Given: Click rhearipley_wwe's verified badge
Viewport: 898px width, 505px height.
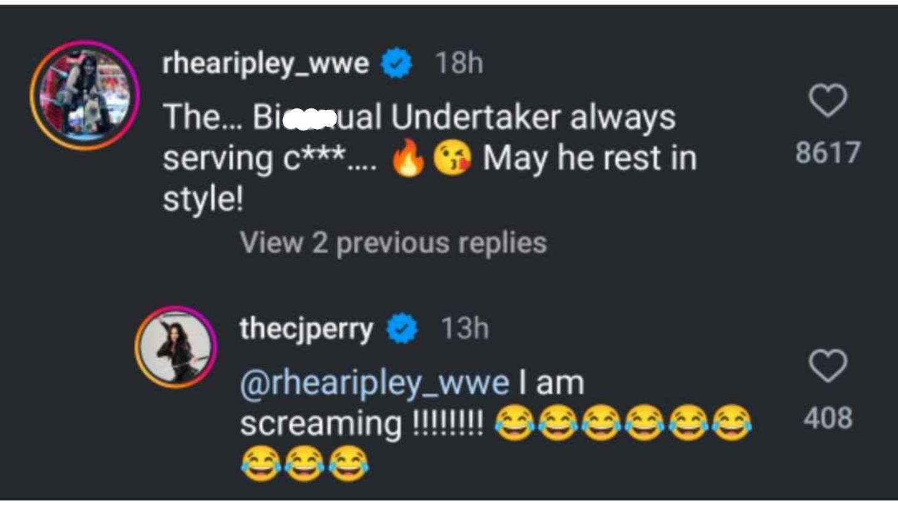Looking at the screenshot, I should (x=395, y=62).
